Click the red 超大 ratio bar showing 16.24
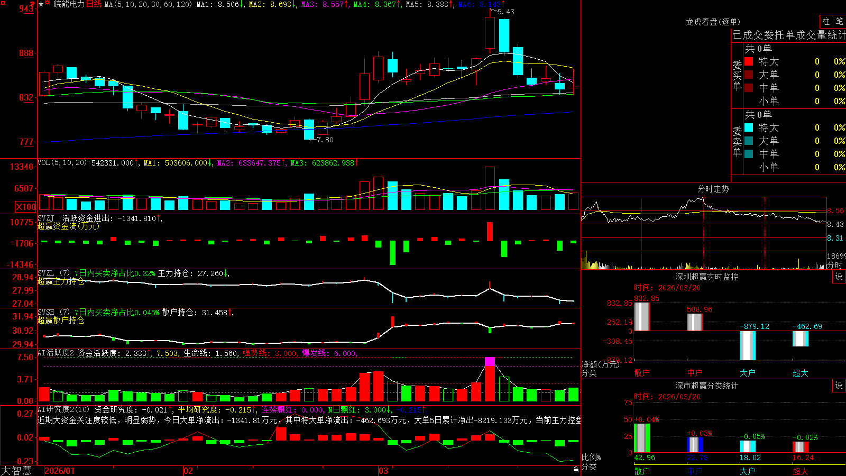 [801, 447]
